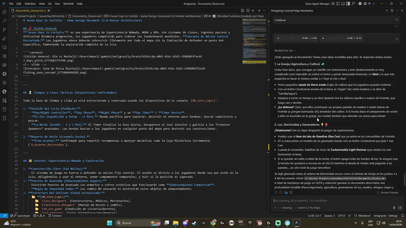Select UTF-8 encoding in status bar
The image size is (406, 228).
click(x=341, y=216)
